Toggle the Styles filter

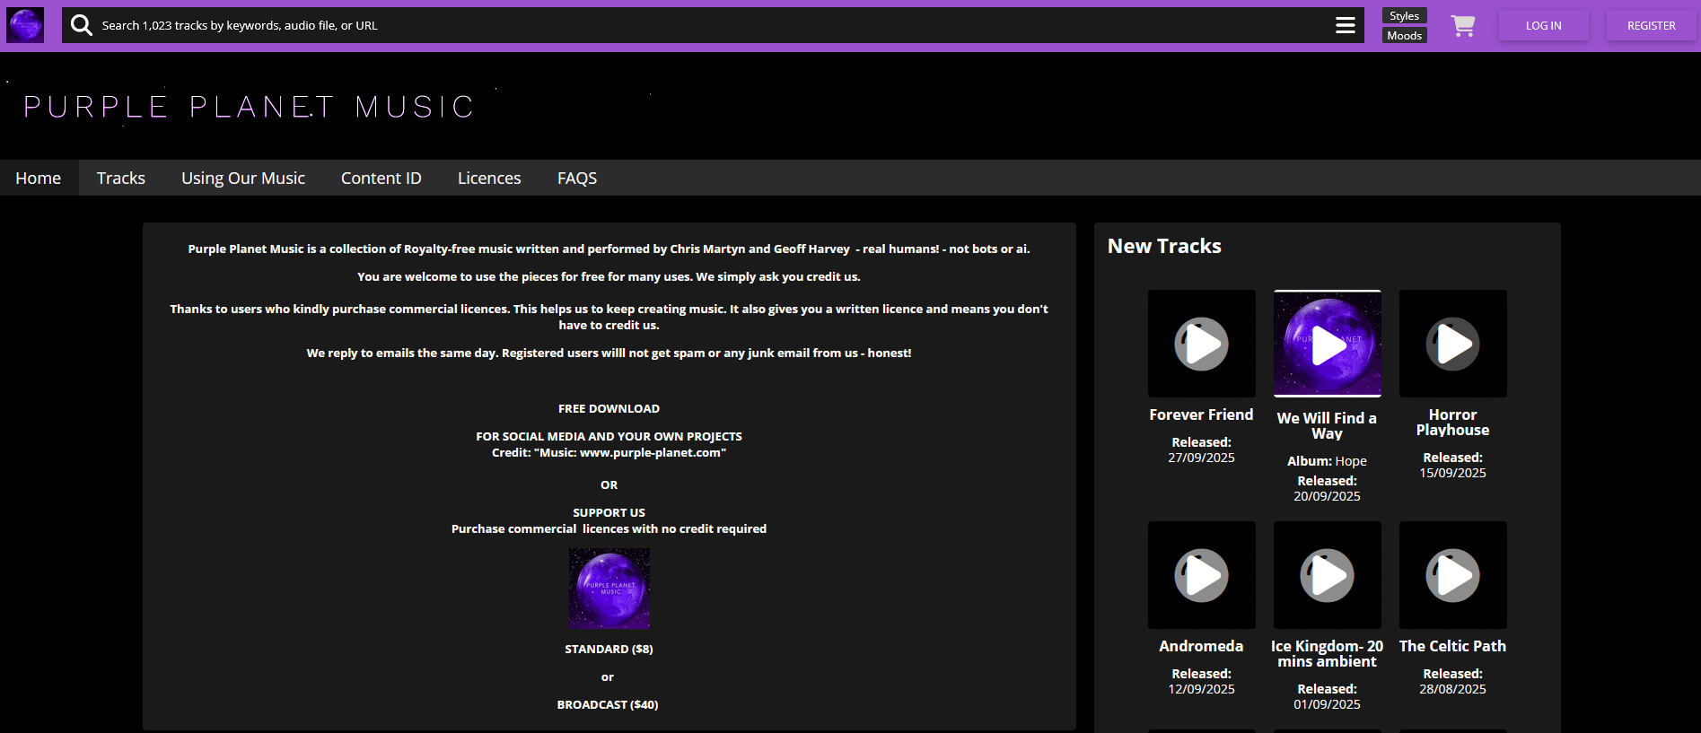[1404, 16]
